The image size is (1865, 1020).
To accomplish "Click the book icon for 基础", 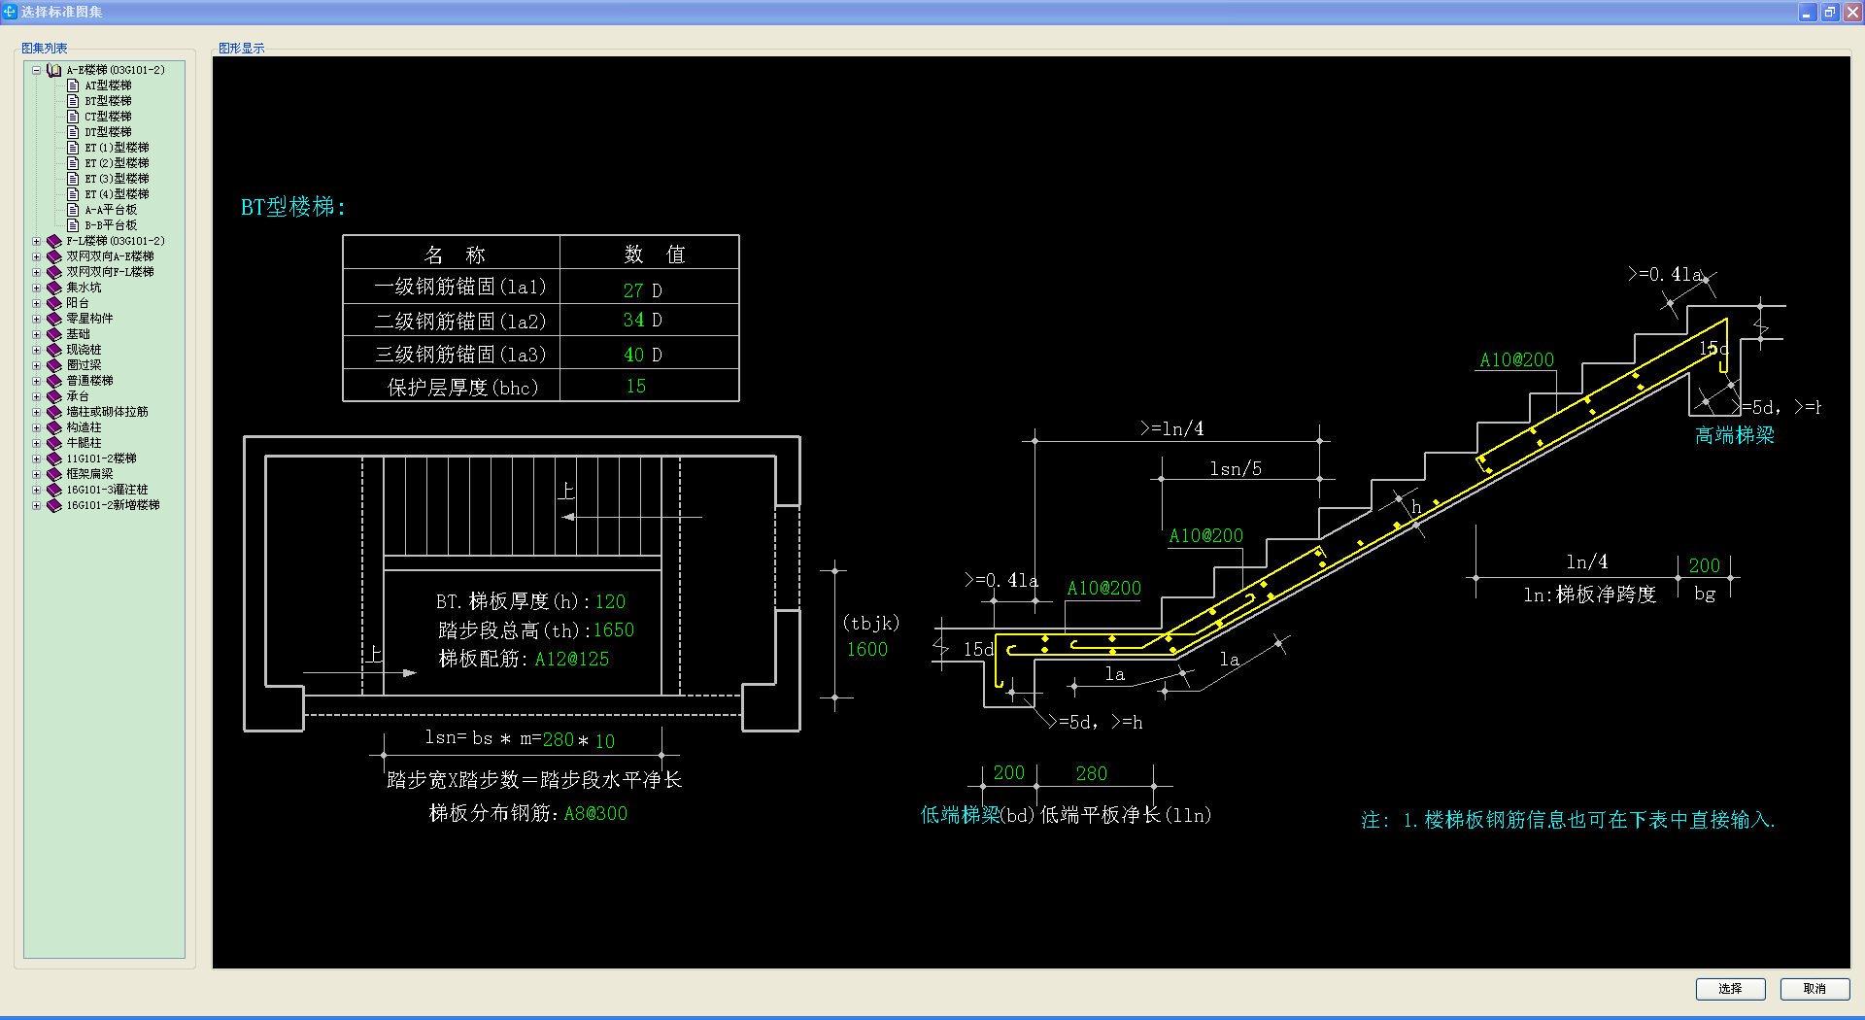I will [x=54, y=334].
